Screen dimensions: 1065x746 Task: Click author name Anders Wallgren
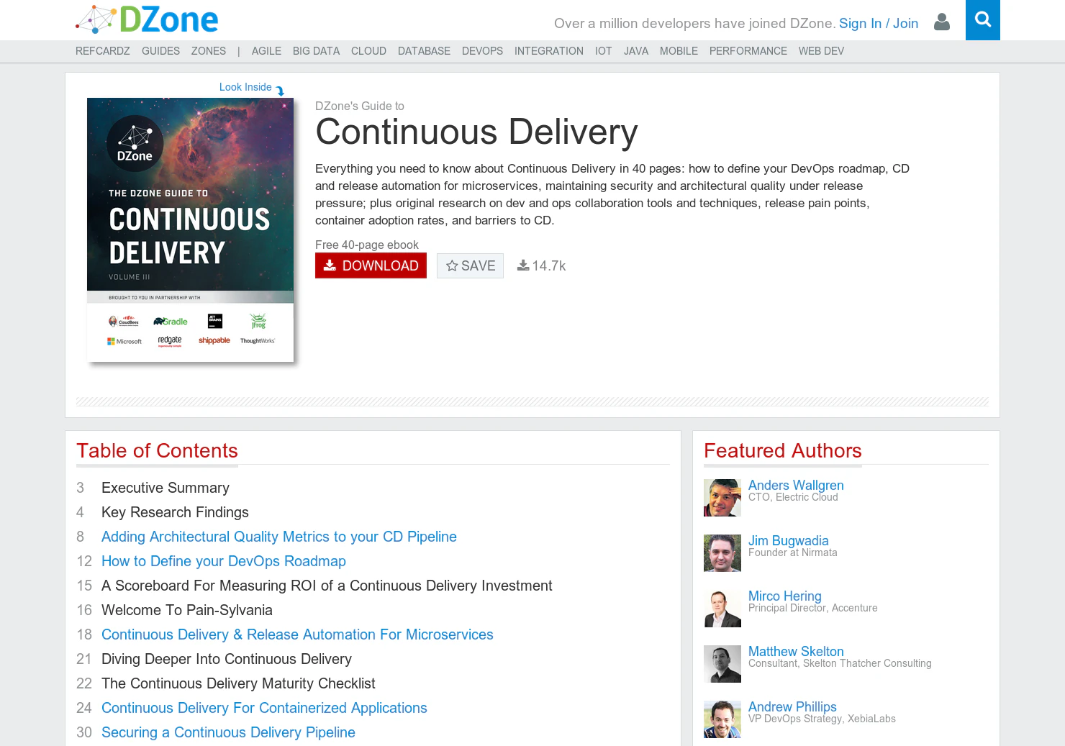[x=796, y=486]
